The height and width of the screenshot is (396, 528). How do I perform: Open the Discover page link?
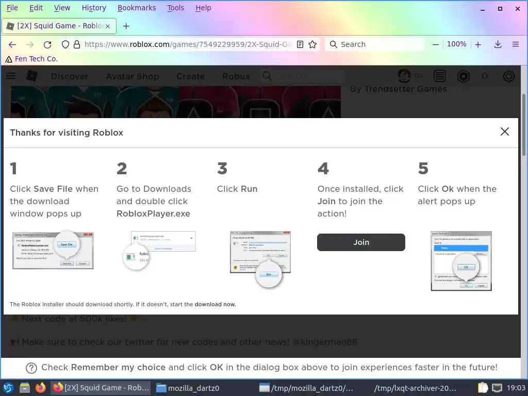tap(70, 76)
